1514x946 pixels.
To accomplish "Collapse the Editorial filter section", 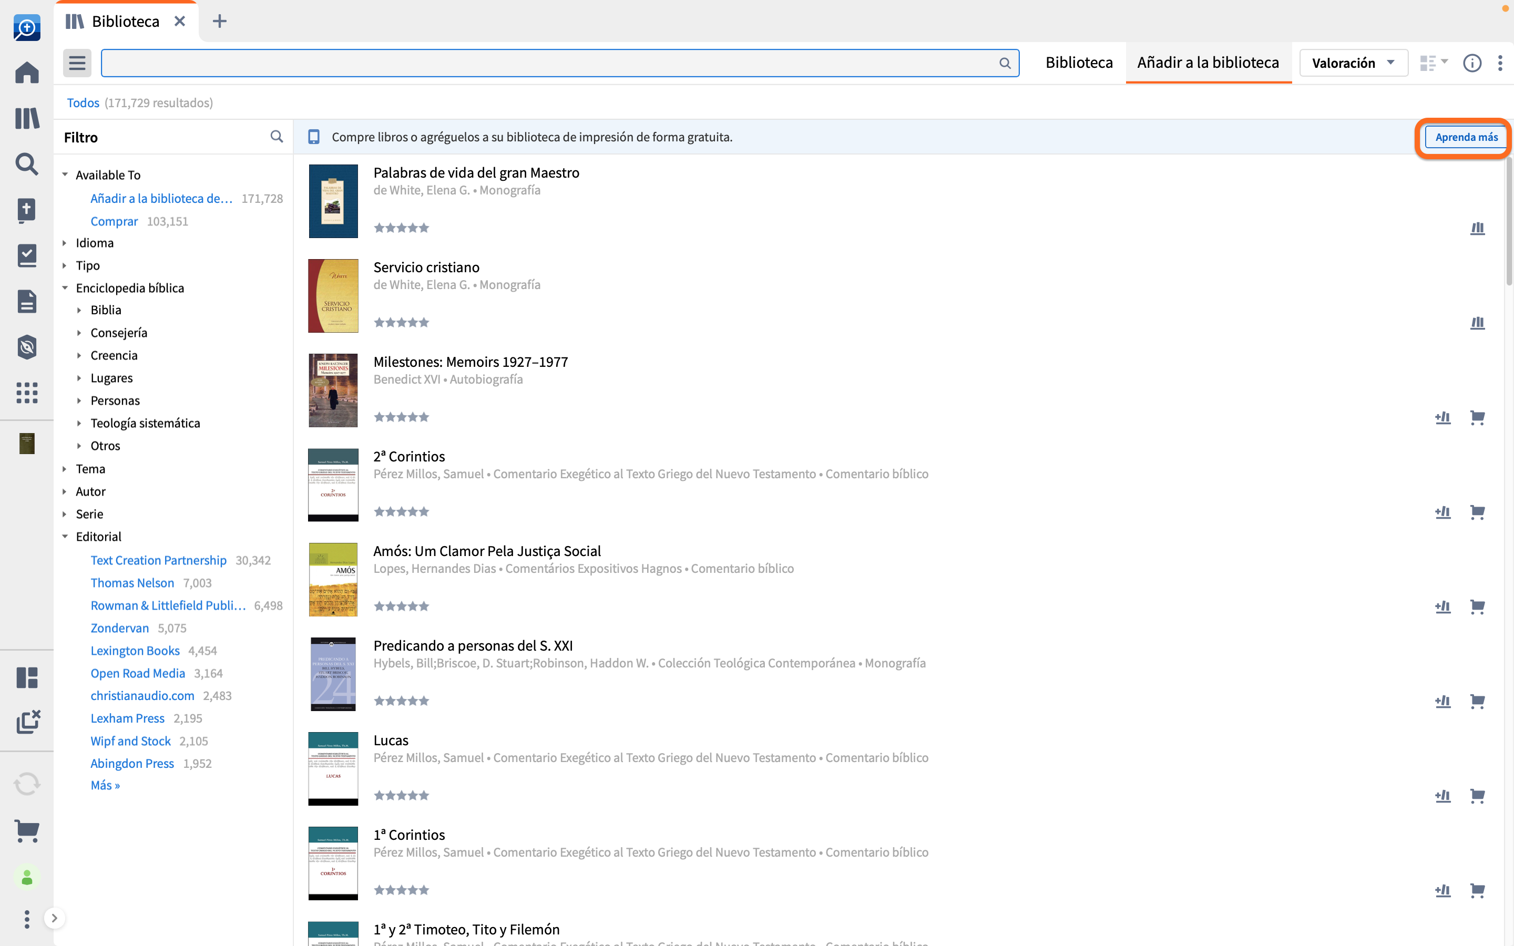I will click(x=65, y=536).
